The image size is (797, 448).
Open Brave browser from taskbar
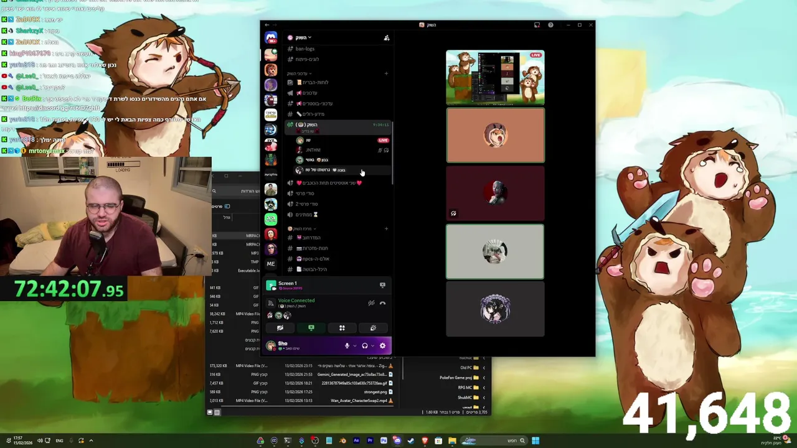[x=425, y=441]
